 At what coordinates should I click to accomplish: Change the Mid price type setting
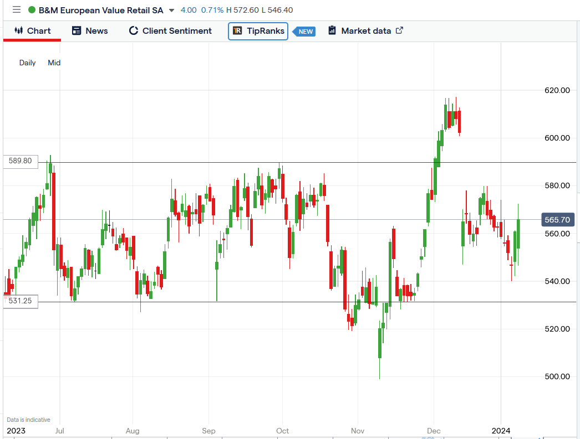[54, 63]
